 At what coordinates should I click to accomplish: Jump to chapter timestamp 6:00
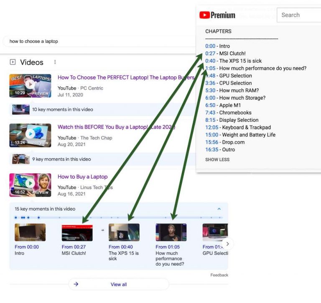point(210,98)
